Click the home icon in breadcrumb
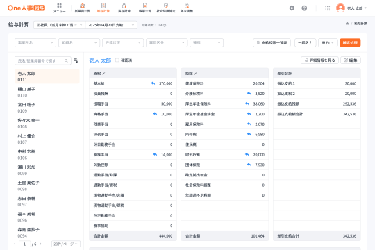Viewport: 375px width, 250px height. click(347, 24)
